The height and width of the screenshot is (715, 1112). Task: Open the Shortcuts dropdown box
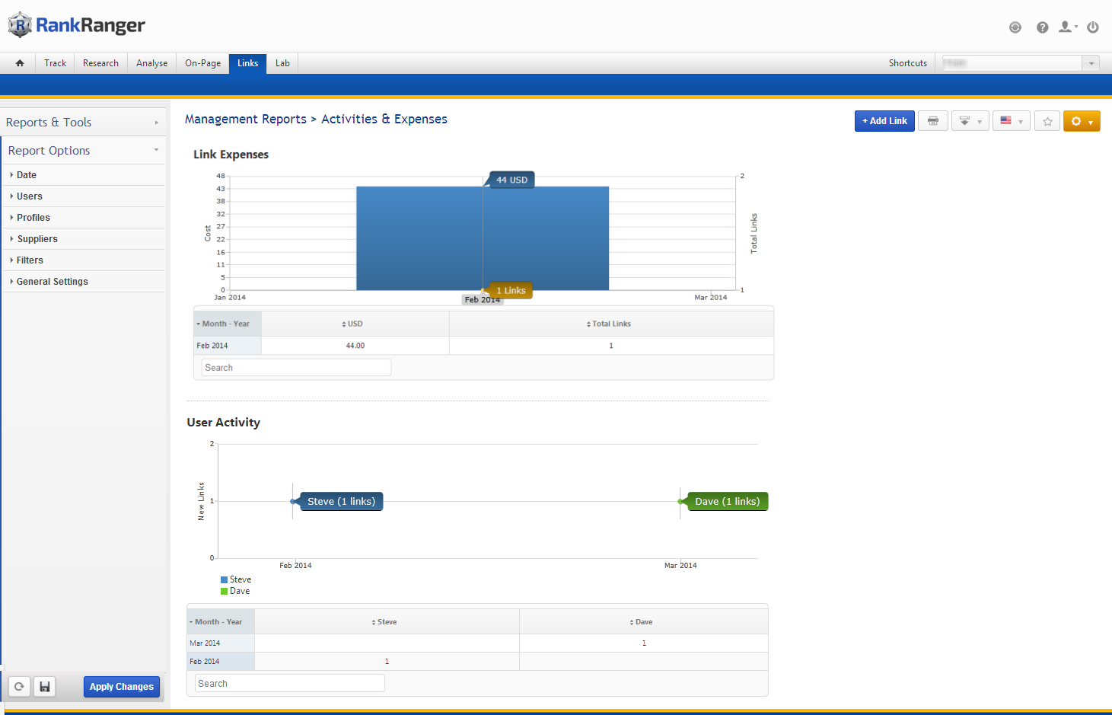click(1020, 63)
